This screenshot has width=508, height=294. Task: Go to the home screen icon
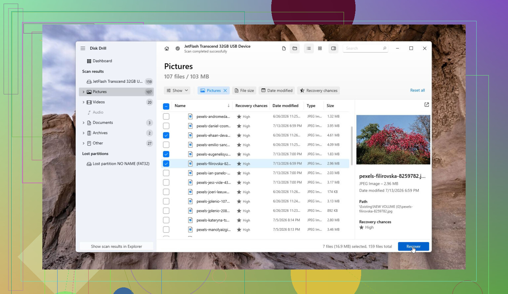pyautogui.click(x=167, y=48)
